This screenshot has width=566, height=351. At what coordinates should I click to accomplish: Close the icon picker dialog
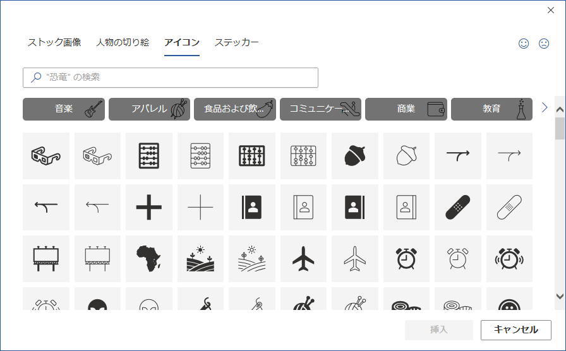pos(551,10)
